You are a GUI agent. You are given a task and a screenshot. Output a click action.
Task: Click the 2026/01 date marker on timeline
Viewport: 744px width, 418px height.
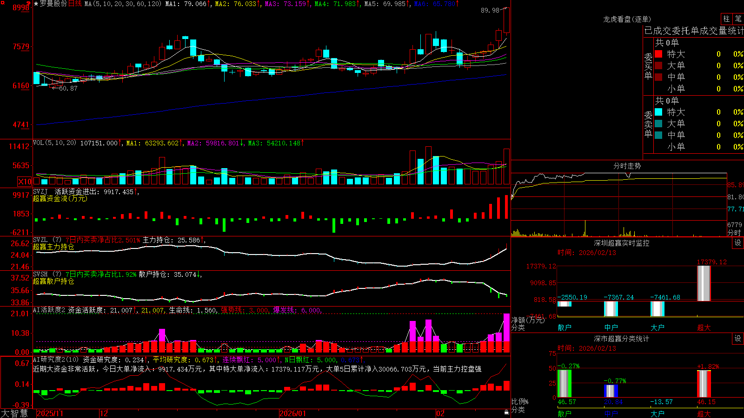click(293, 413)
